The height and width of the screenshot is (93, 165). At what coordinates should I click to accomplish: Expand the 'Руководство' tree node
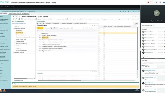(39, 37)
